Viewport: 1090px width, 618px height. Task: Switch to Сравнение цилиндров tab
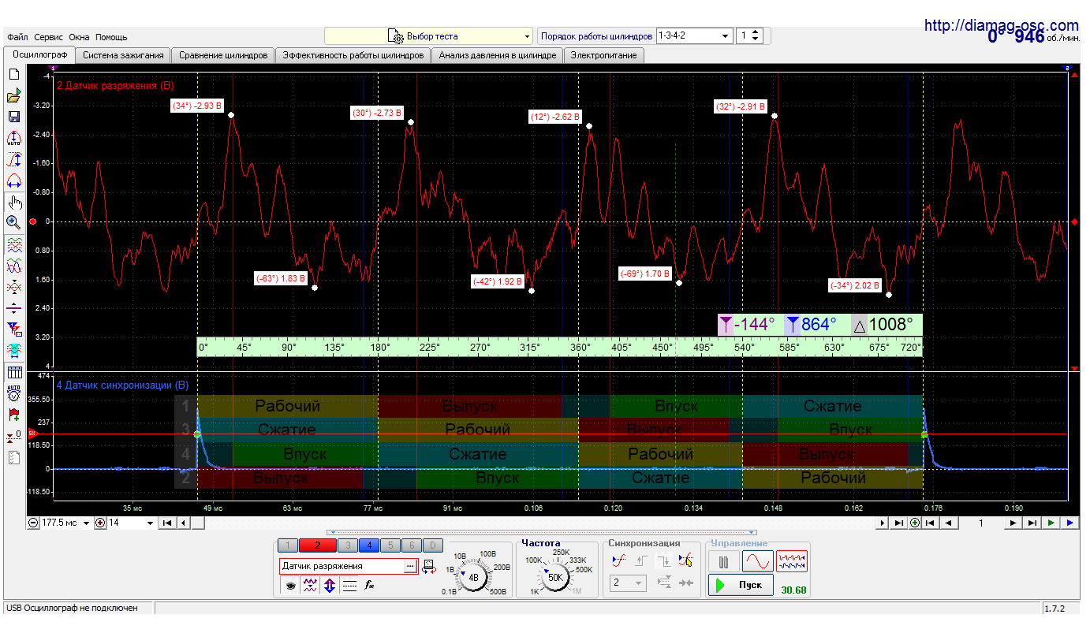223,55
